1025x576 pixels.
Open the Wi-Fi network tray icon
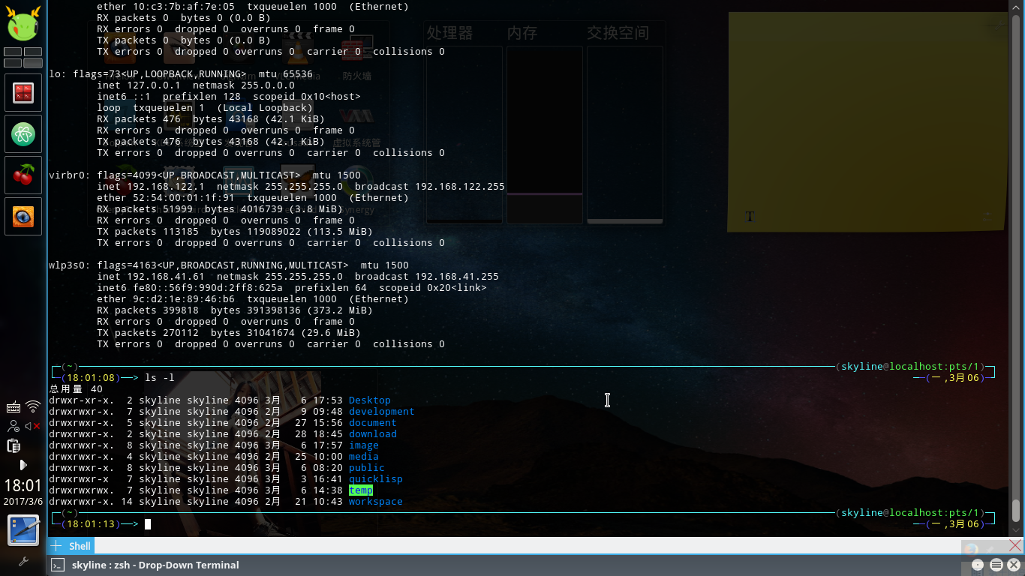[x=33, y=407]
